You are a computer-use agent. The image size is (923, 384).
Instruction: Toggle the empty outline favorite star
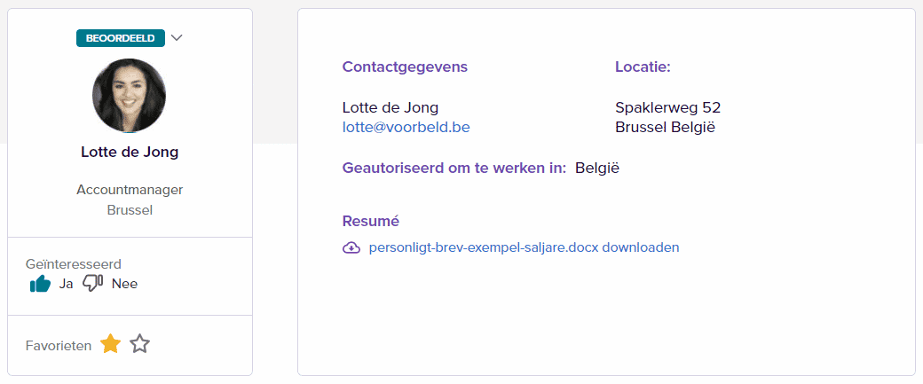139,344
